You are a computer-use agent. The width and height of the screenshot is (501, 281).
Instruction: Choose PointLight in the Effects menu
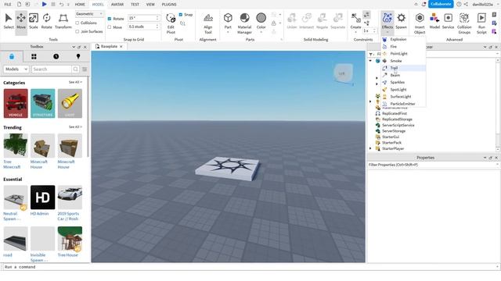pyautogui.click(x=404, y=54)
